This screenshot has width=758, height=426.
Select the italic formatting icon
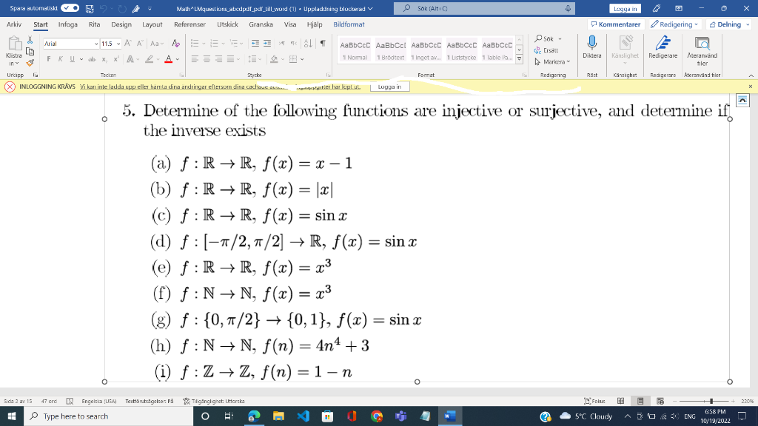61,58
